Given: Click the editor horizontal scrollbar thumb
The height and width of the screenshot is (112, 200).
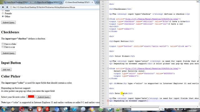Looking at the screenshot, I should click(x=131, y=106).
